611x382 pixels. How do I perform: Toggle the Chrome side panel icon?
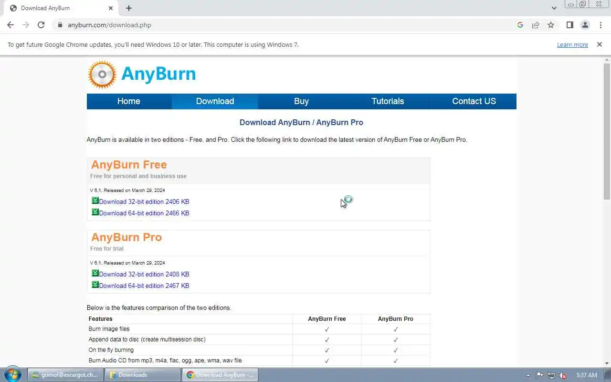pos(569,25)
